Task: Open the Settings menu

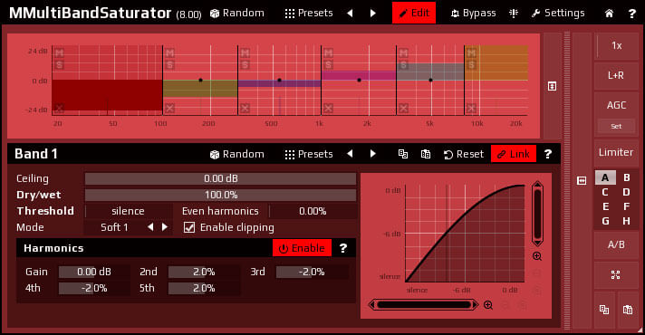Action: [558, 14]
